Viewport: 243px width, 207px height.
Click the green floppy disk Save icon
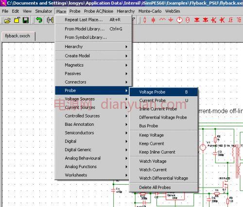point(26,20)
